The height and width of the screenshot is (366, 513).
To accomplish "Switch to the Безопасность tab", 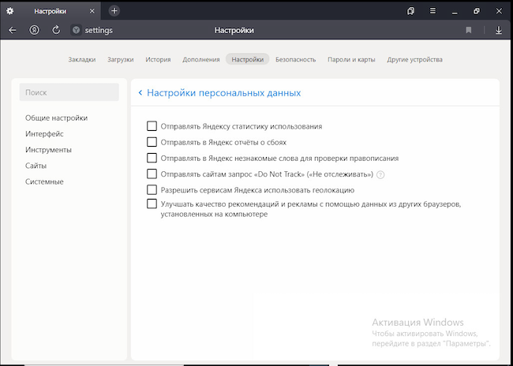I will (x=296, y=59).
